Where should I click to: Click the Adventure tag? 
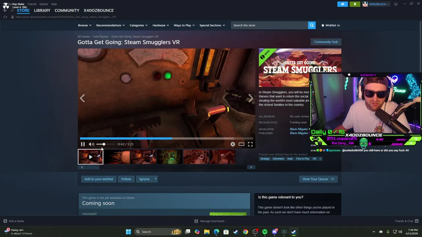pos(278,159)
